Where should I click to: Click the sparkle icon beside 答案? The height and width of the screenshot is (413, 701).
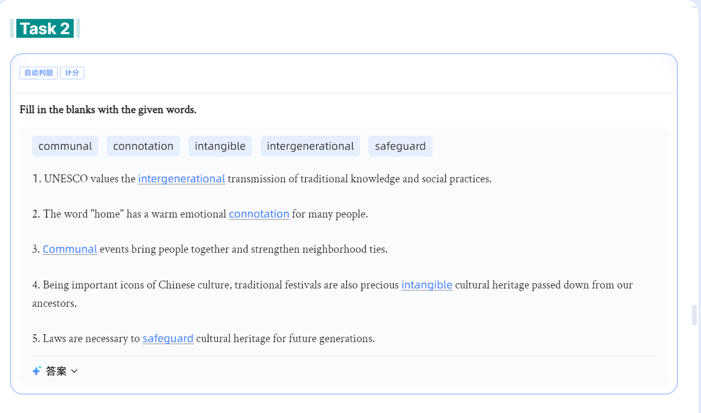[x=37, y=371]
